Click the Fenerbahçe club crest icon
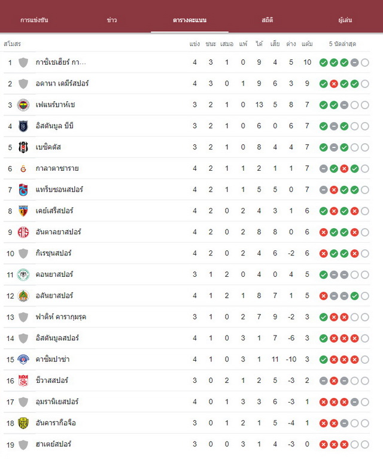 23,105
